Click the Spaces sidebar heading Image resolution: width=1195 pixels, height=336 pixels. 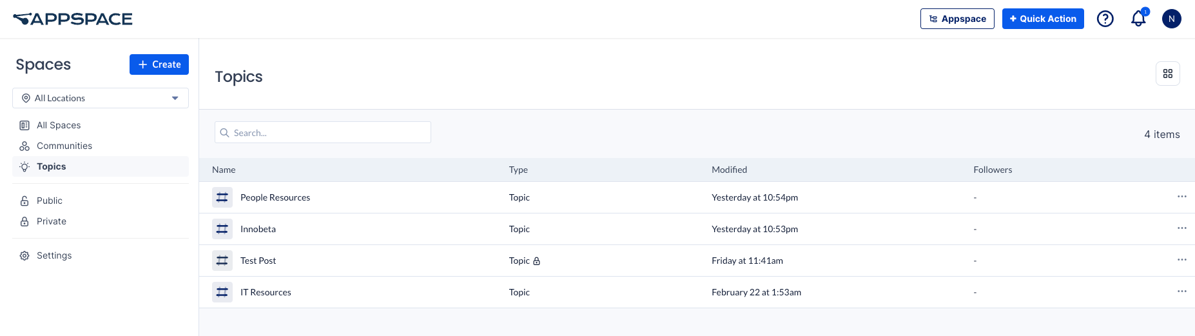[43, 64]
